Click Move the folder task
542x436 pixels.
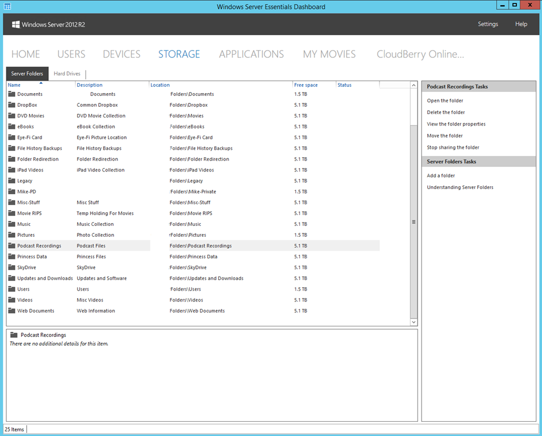coord(444,136)
